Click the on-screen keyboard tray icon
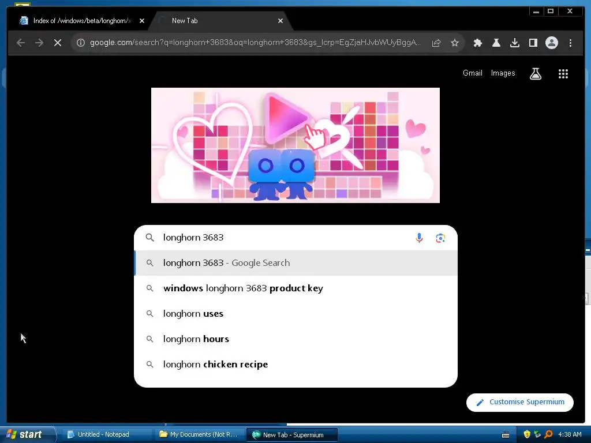This screenshot has height=443, width=591. click(x=506, y=435)
